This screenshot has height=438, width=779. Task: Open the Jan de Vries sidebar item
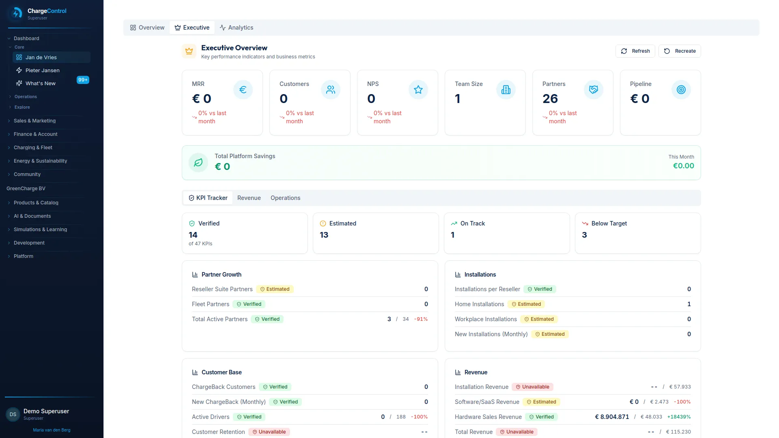(52, 57)
